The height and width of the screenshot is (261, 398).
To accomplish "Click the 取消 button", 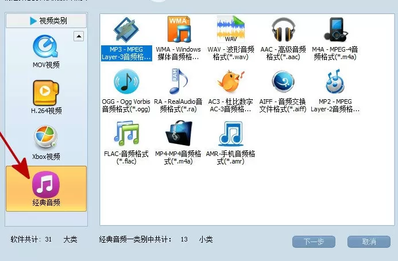I will pyautogui.click(x=369, y=241).
